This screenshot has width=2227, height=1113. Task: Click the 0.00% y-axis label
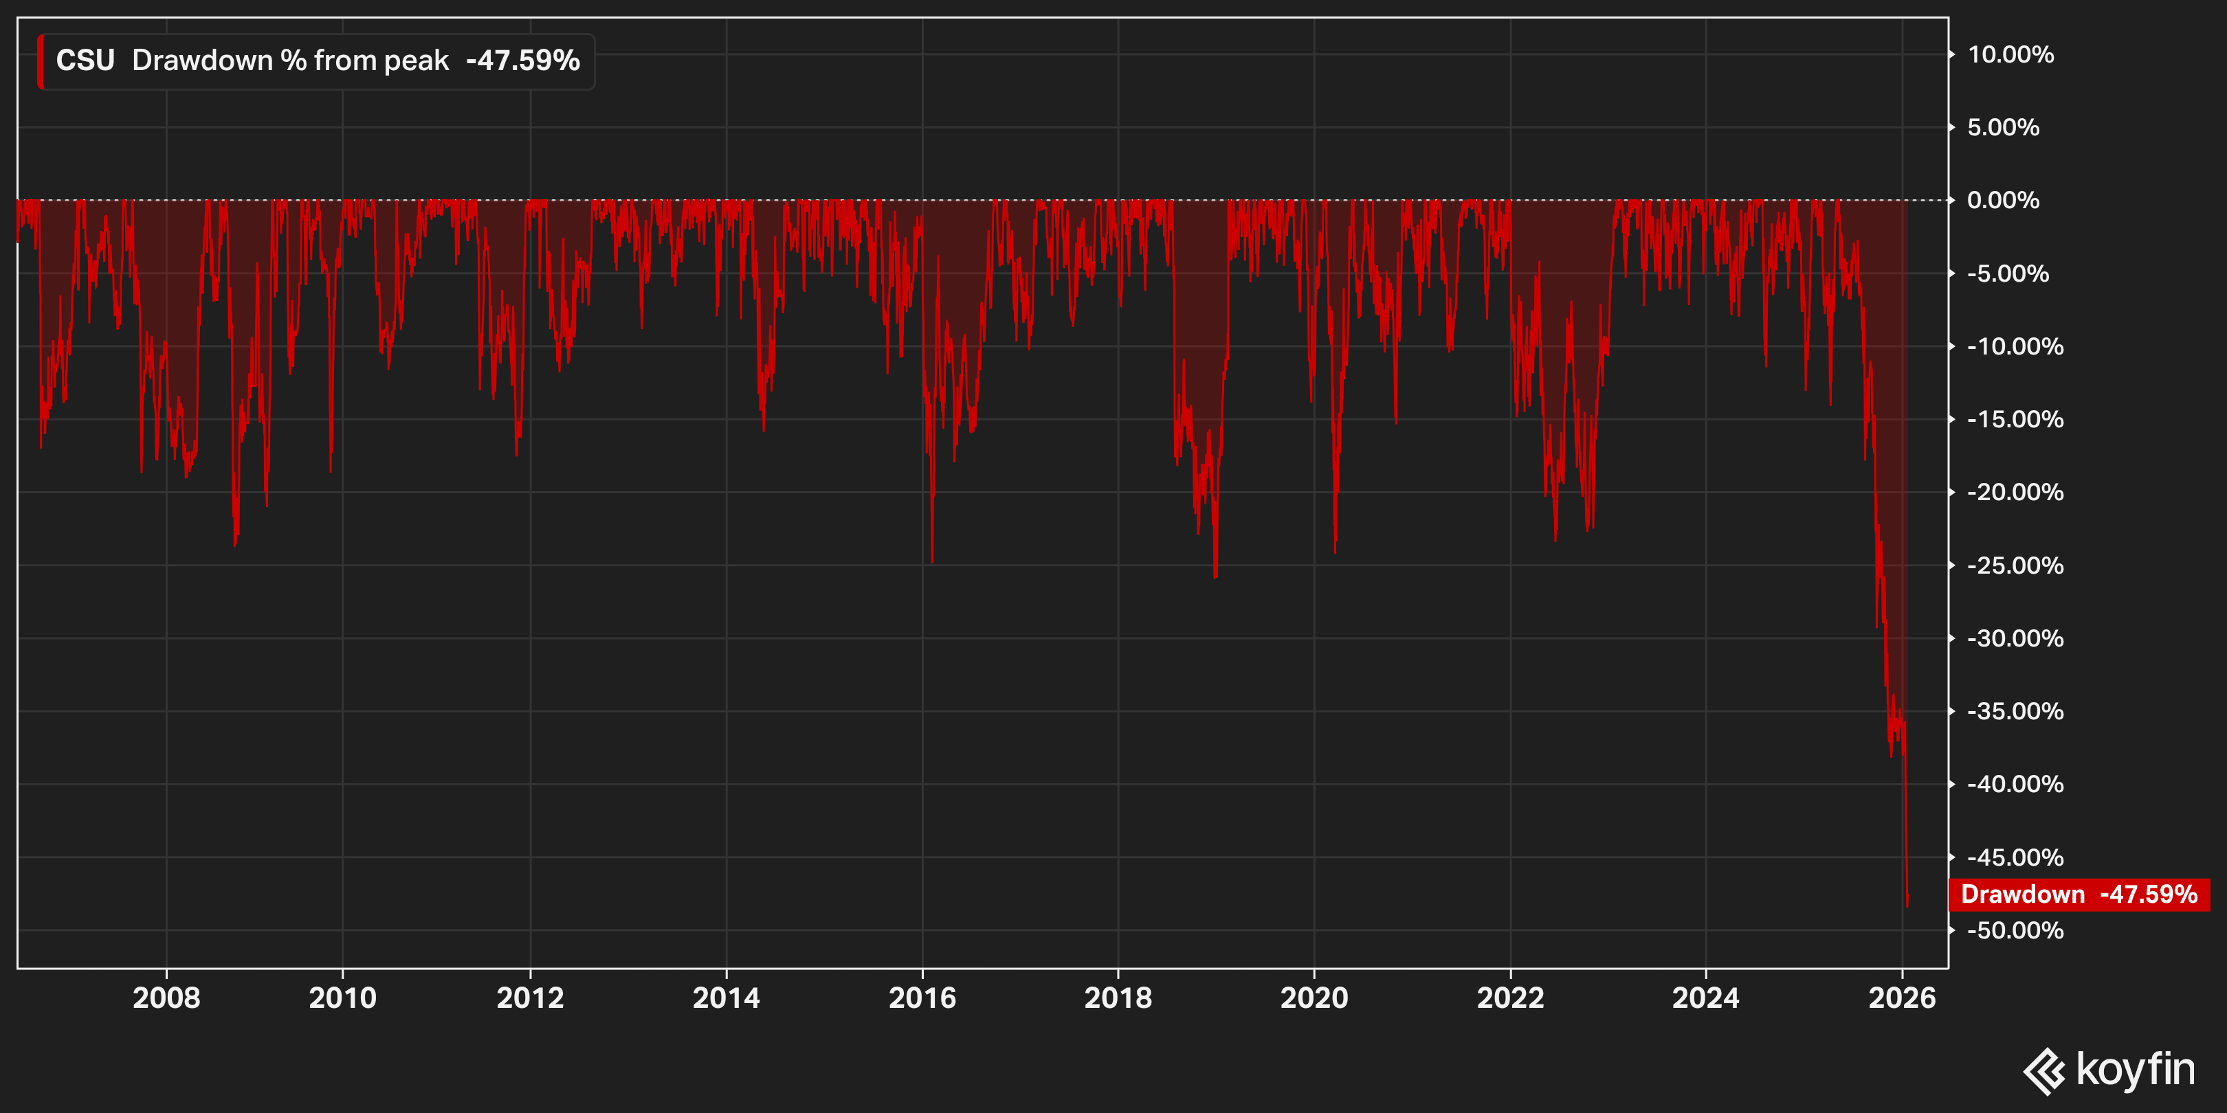(x=2002, y=201)
